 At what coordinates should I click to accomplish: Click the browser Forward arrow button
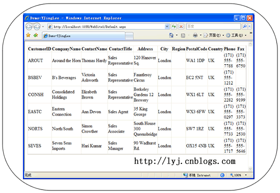pos(37,27)
